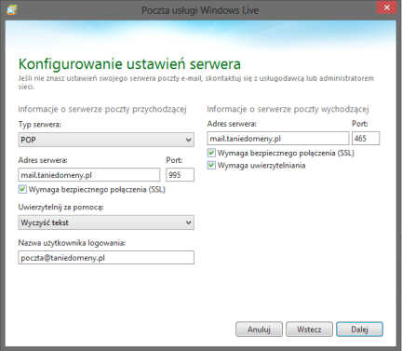Image resolution: width=402 pixels, height=351 pixels.
Task: Click outgoing server address field
Action: [278, 139]
